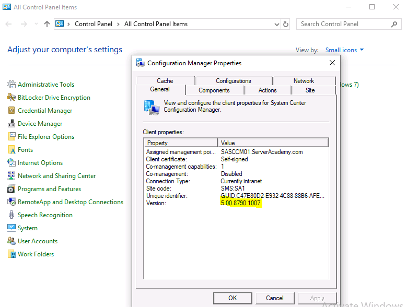Click the Configuration Manager title bar icon
This screenshot has width=407, height=307.
[141, 63]
